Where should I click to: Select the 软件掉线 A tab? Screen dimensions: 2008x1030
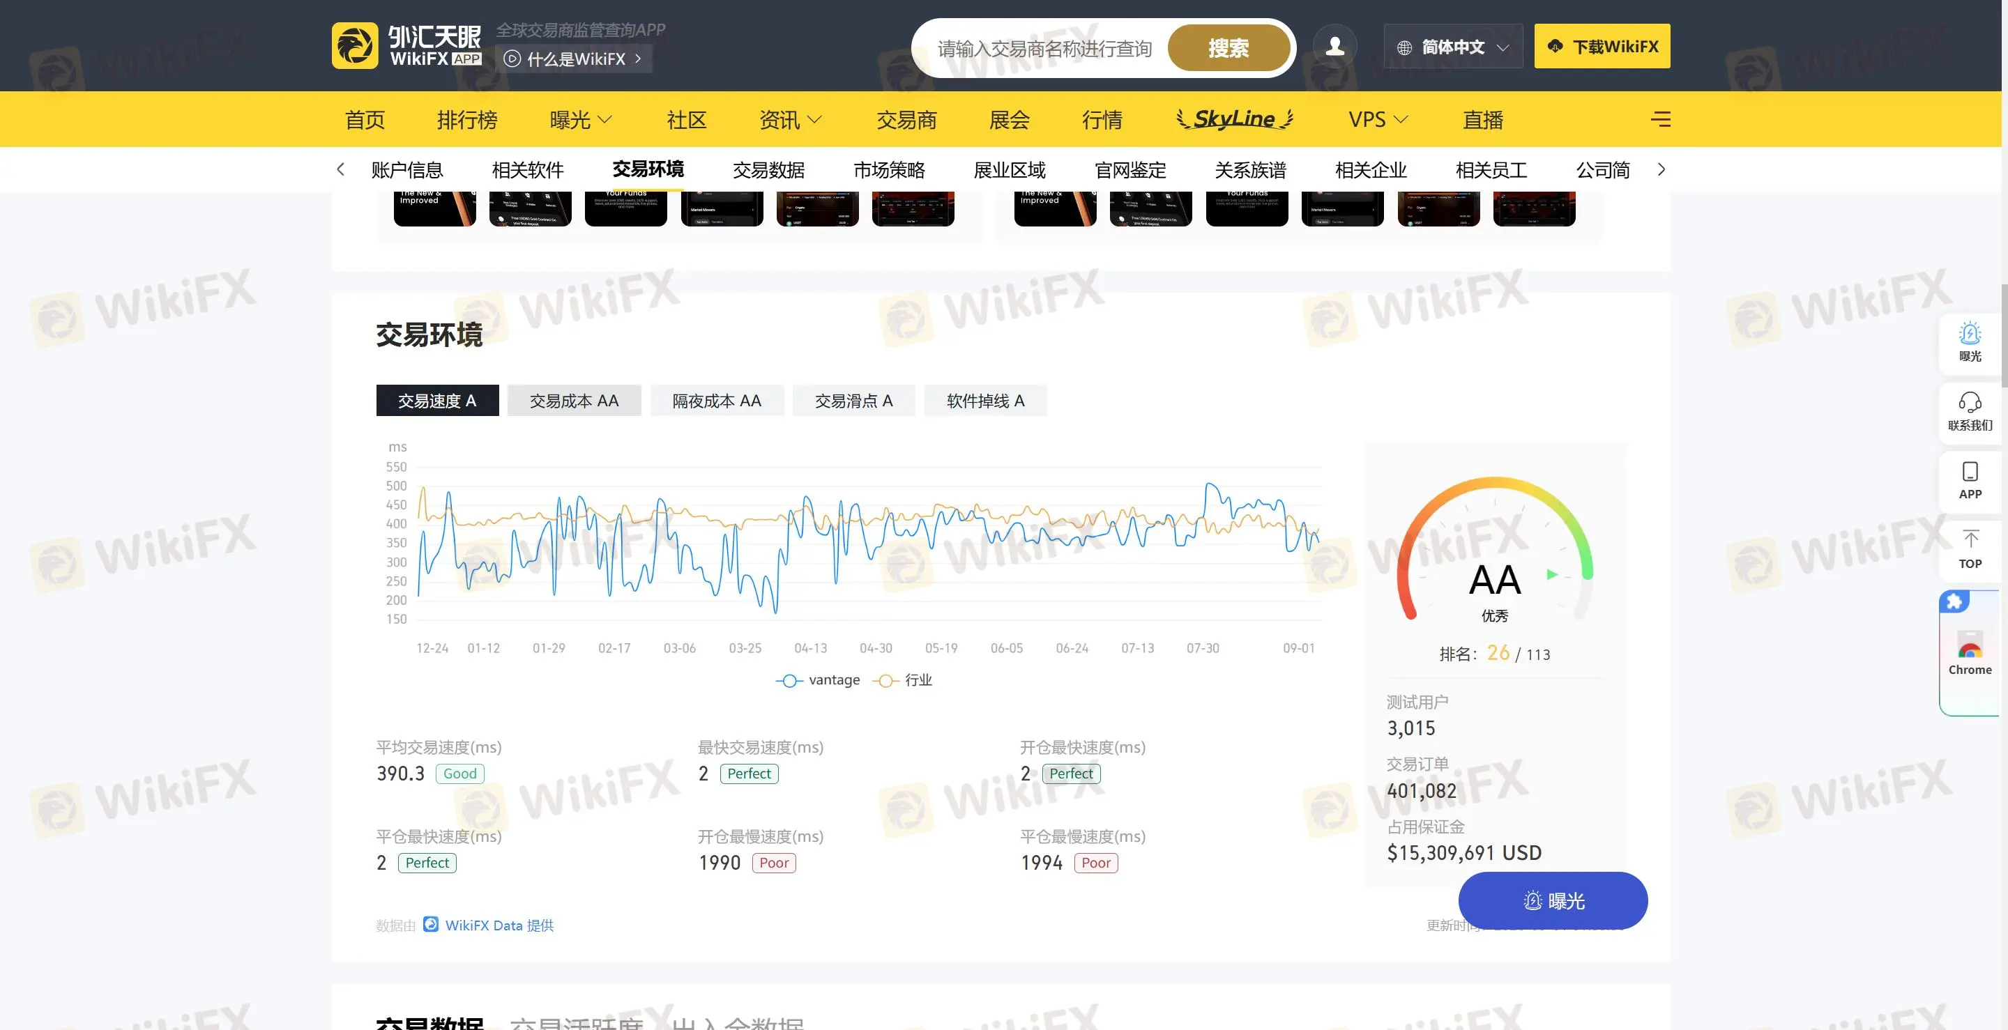(986, 401)
